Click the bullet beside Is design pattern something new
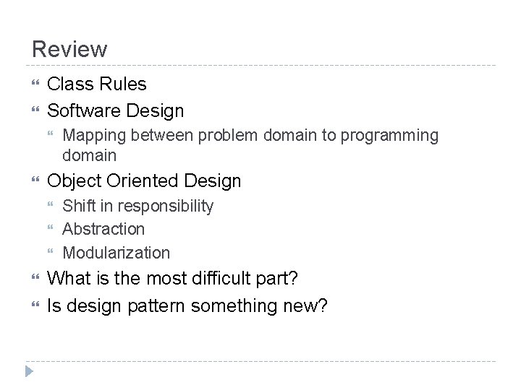This screenshot has width=521, height=390. [x=35, y=306]
